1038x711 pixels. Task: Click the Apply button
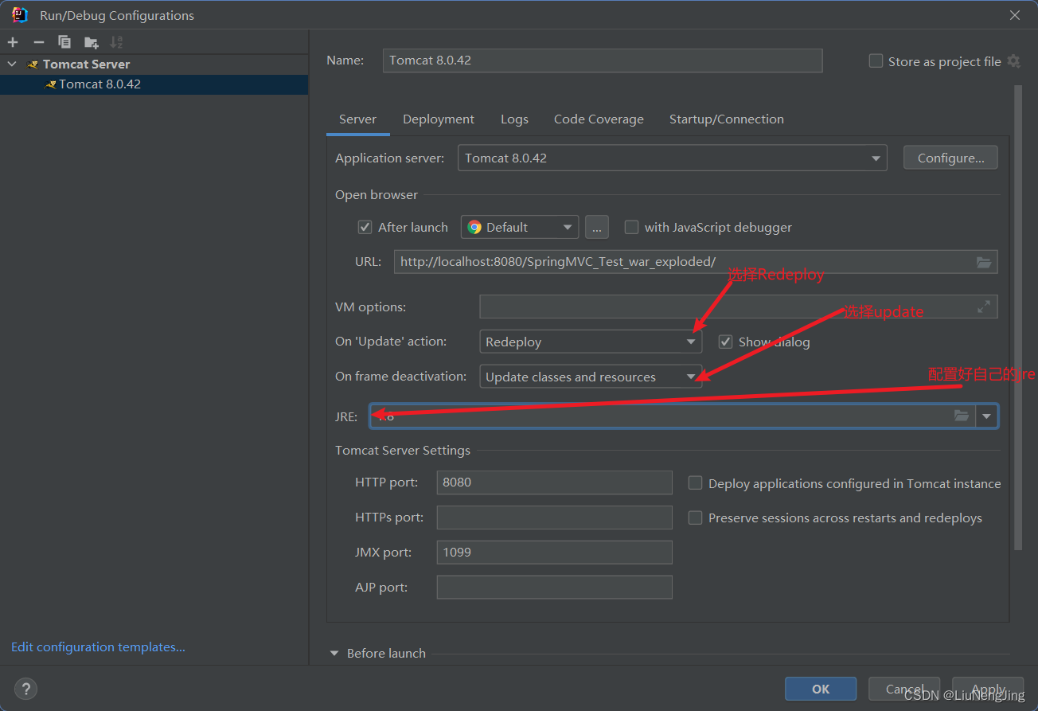(x=988, y=689)
